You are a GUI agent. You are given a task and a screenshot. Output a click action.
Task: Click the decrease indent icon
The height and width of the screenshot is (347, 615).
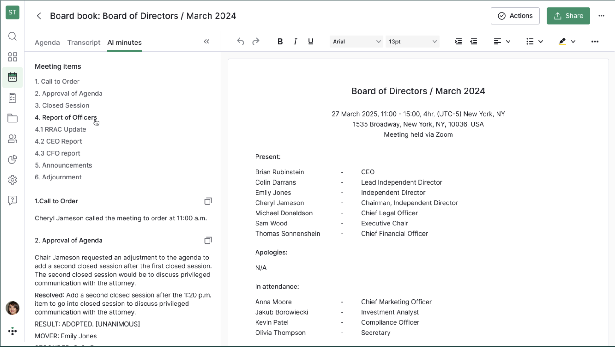474,42
